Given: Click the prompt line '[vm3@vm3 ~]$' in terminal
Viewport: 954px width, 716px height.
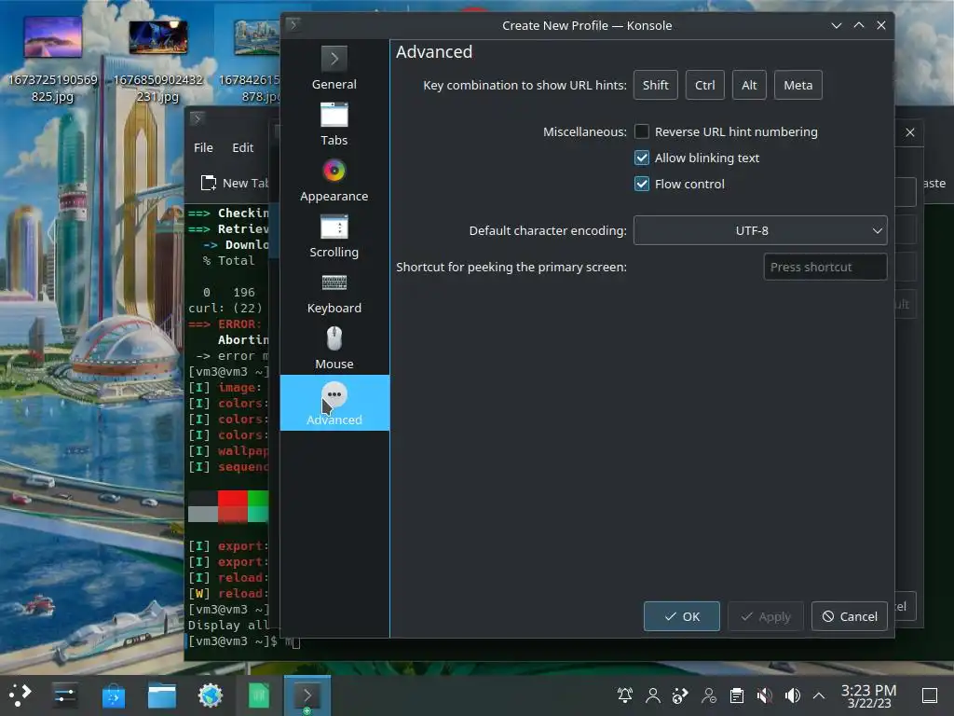Looking at the screenshot, I should click(x=232, y=641).
